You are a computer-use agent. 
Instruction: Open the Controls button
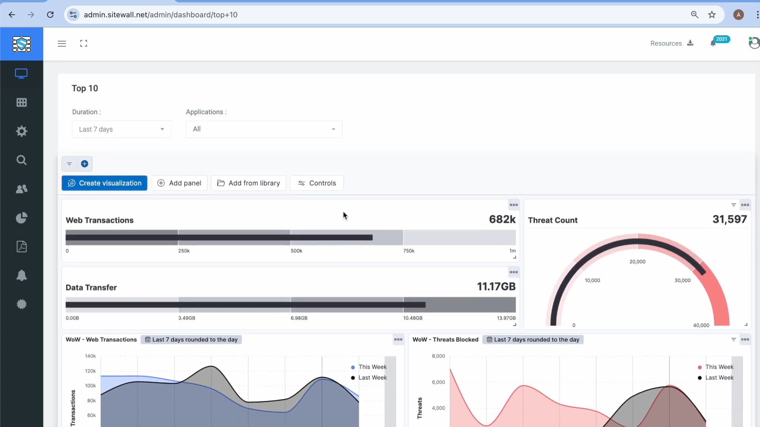[317, 183]
